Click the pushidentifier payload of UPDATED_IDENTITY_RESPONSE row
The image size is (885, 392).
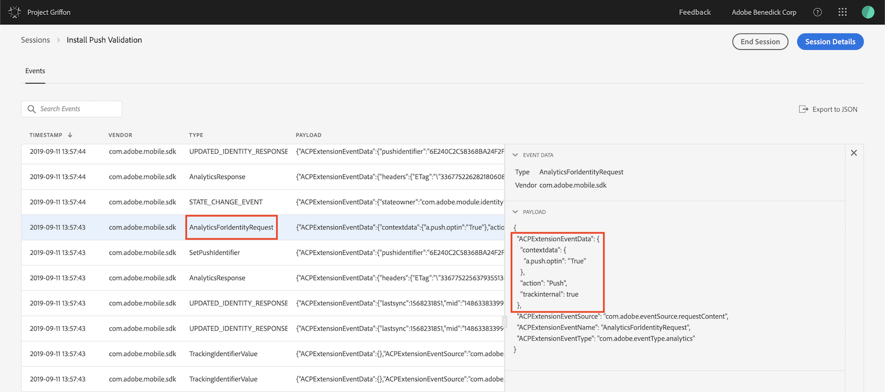point(400,151)
